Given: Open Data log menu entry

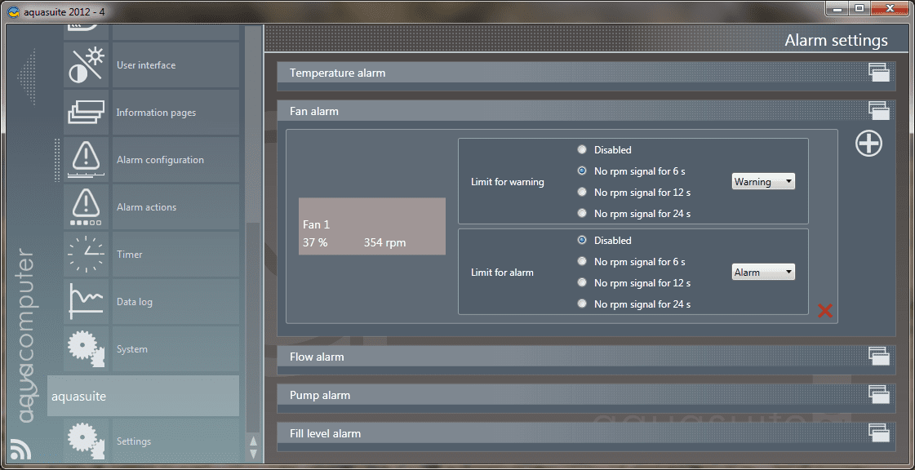Looking at the screenshot, I should coord(175,301).
